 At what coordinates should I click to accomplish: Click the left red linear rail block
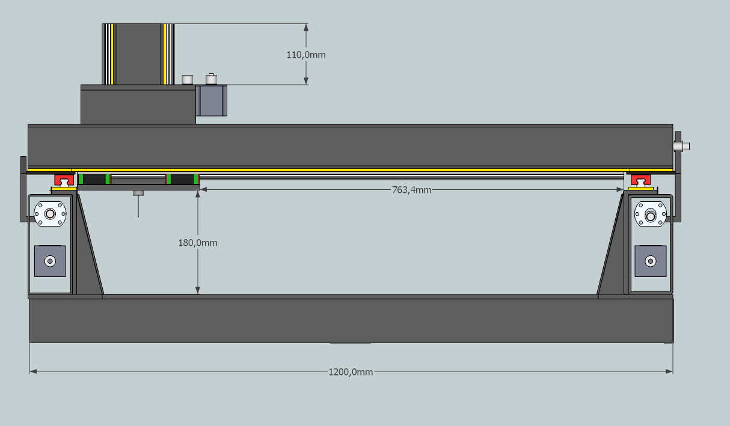[64, 180]
